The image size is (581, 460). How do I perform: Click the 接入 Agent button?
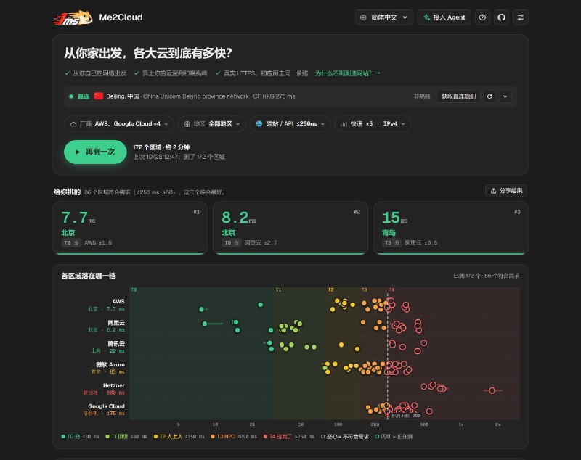(x=444, y=17)
